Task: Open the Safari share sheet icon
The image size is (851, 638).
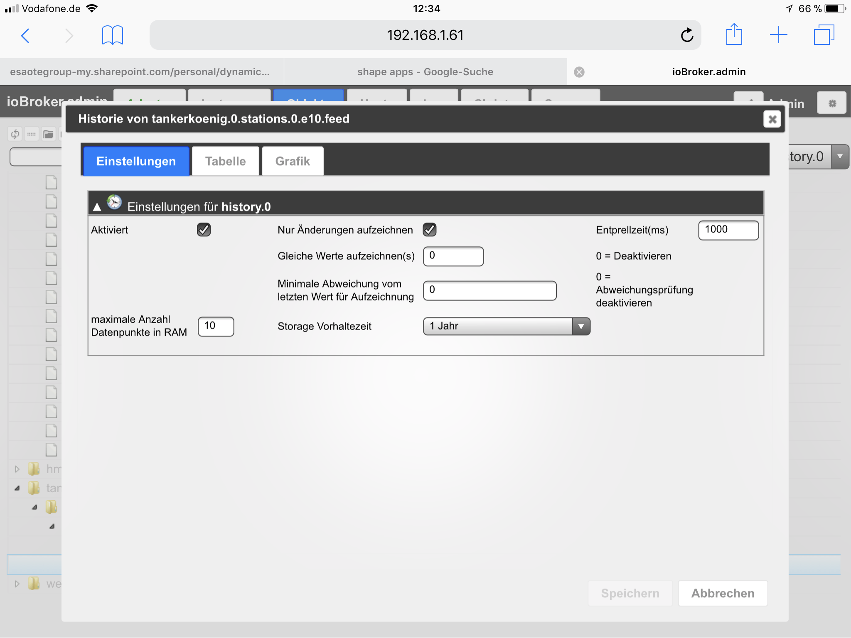Action: tap(734, 34)
